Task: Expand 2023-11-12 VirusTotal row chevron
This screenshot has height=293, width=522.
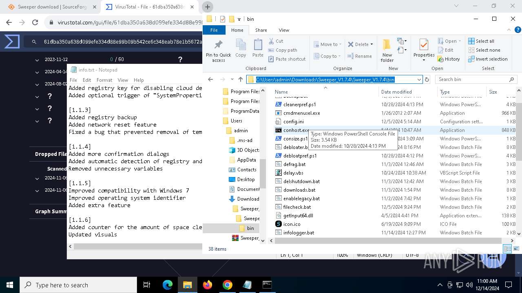Action: (37, 60)
